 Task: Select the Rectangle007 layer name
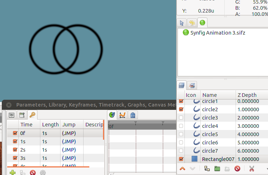pyautogui.click(x=218, y=159)
